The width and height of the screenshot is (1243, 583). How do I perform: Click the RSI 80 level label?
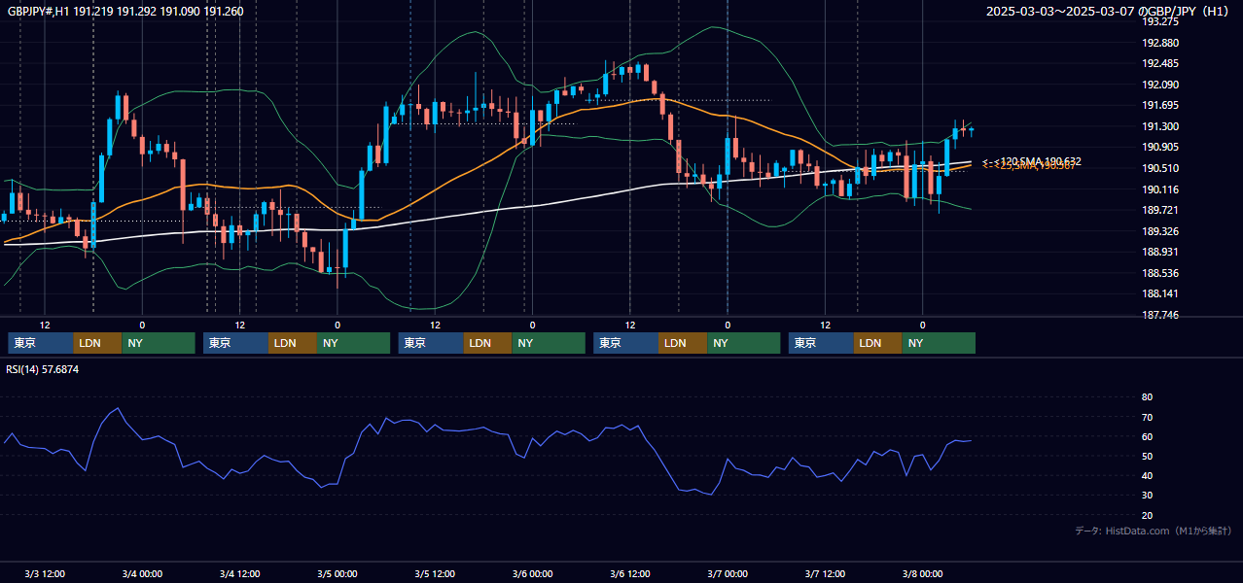pyautogui.click(x=1147, y=397)
